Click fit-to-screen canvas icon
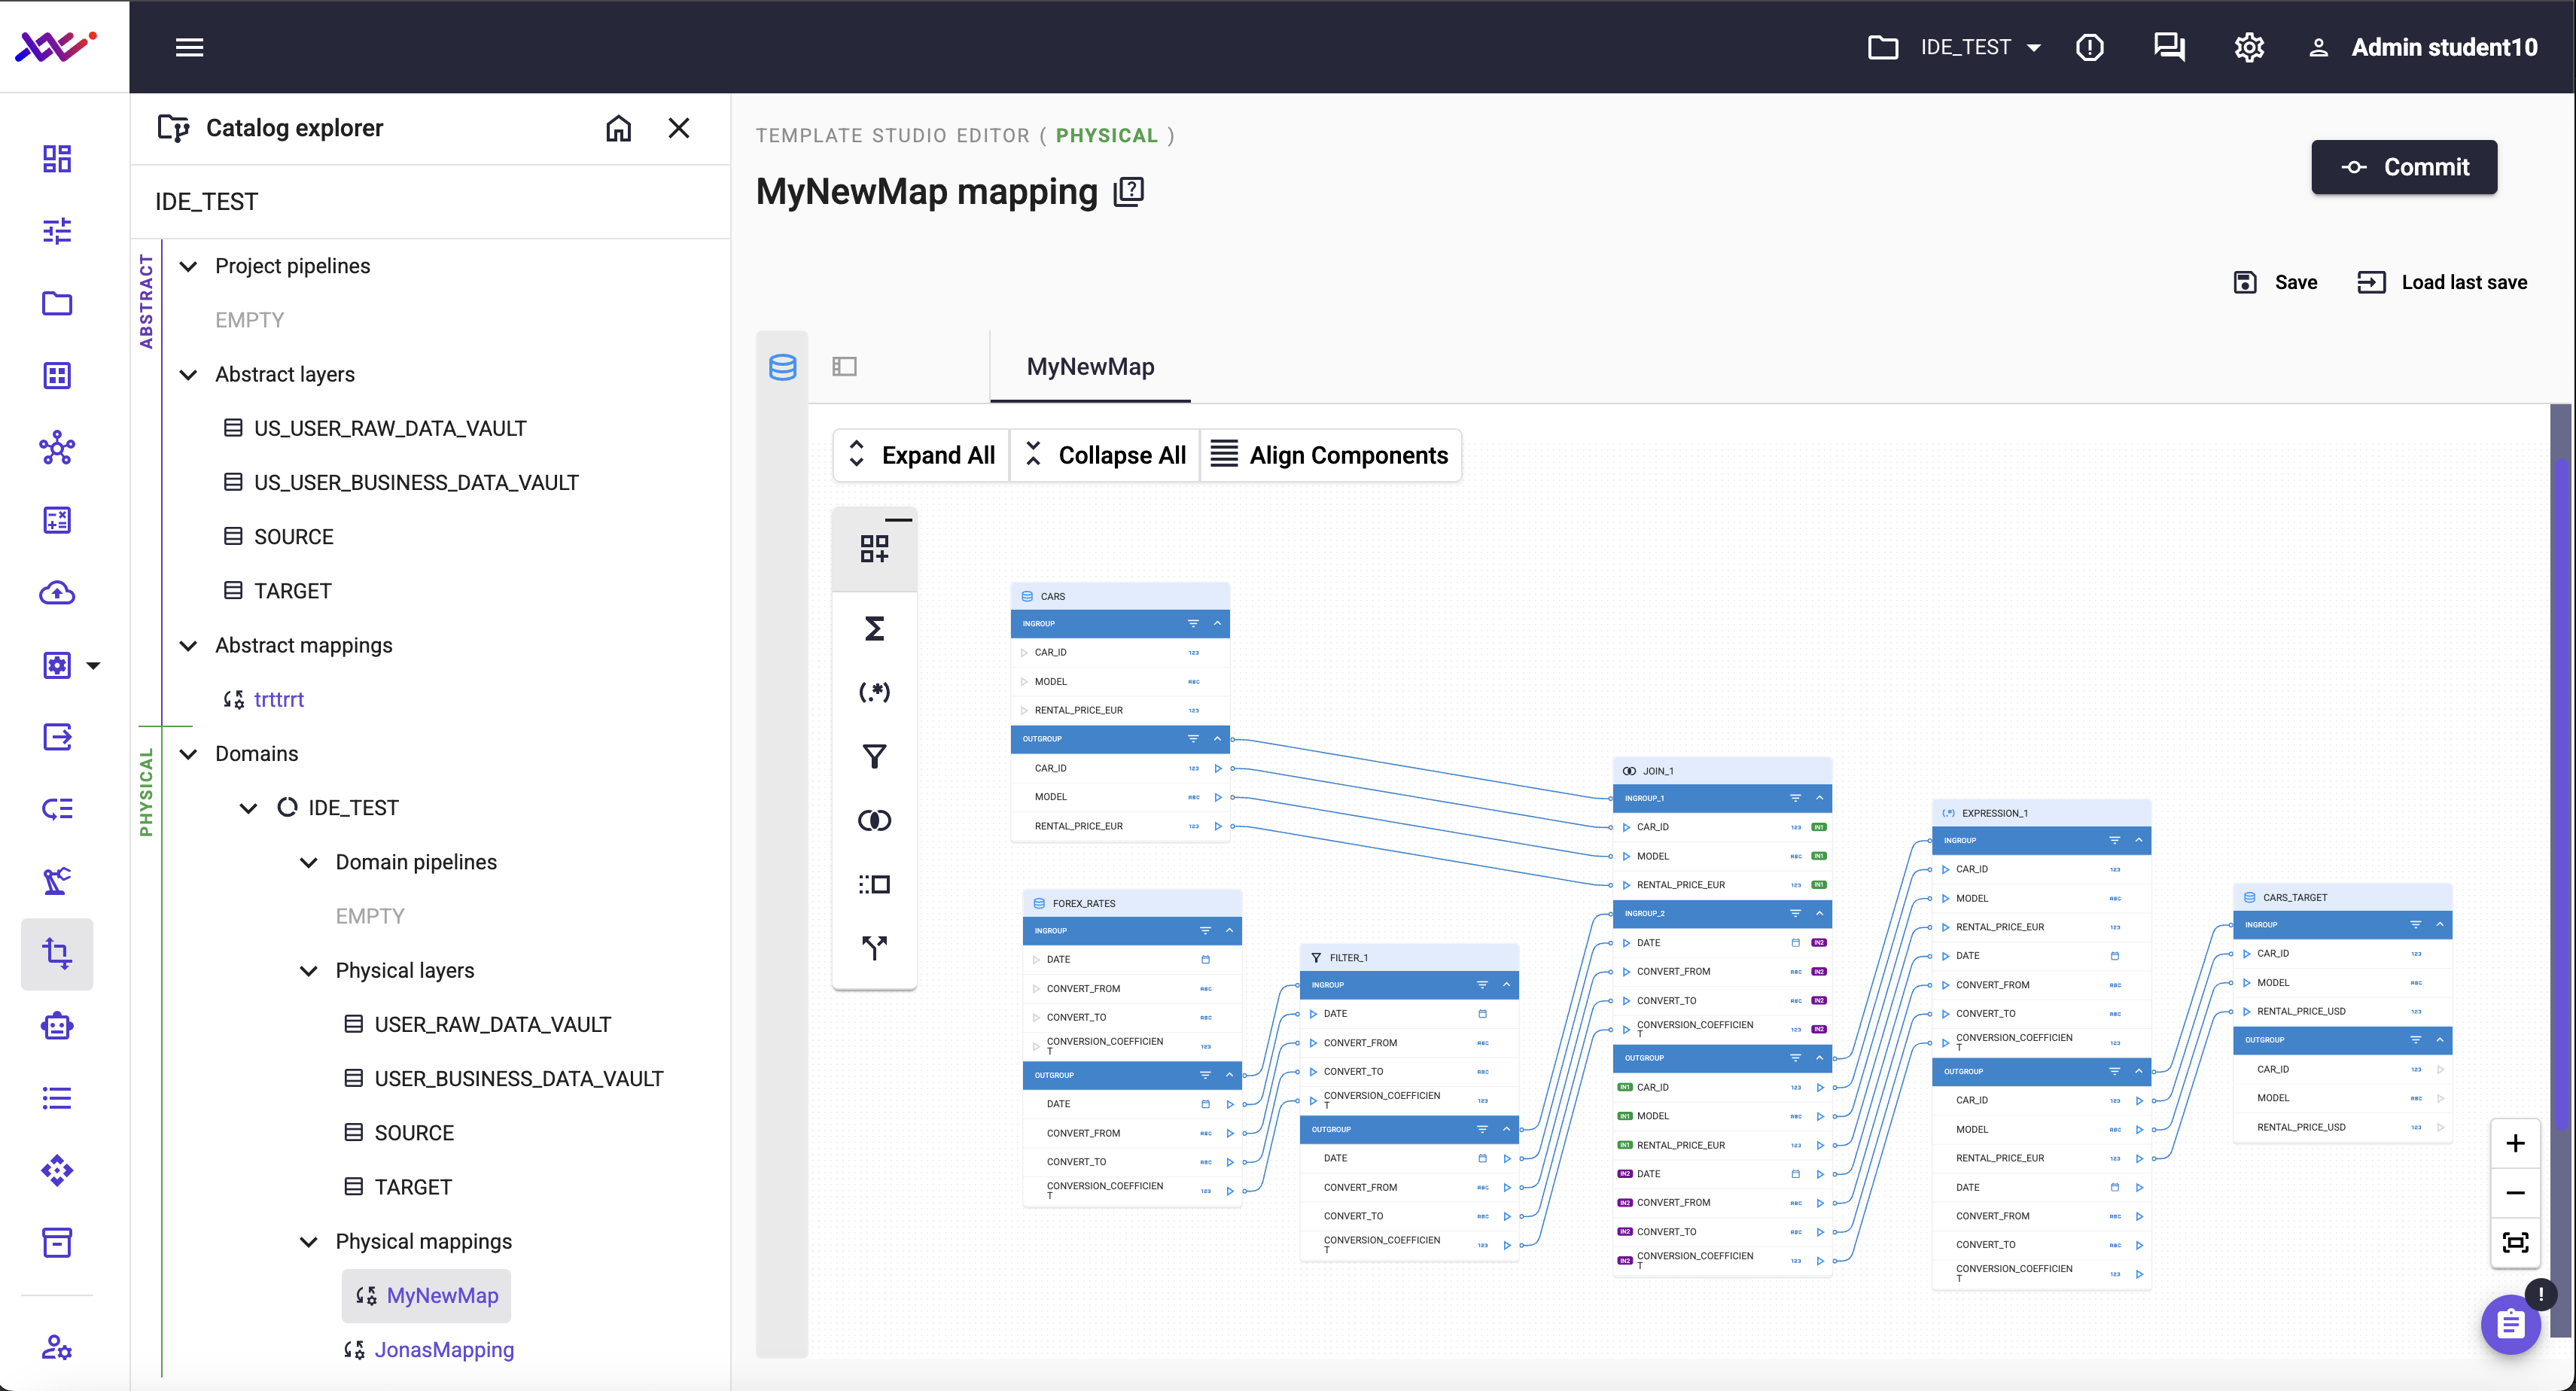This screenshot has height=1391, width=2576. tap(2514, 1242)
